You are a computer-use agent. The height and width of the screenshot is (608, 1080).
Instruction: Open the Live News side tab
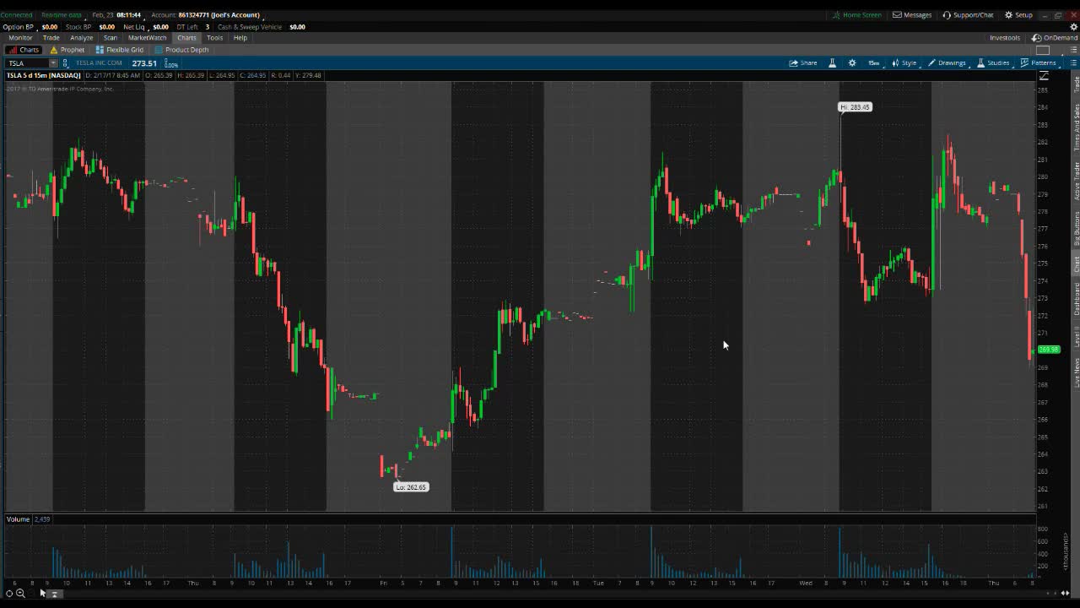(x=1076, y=372)
